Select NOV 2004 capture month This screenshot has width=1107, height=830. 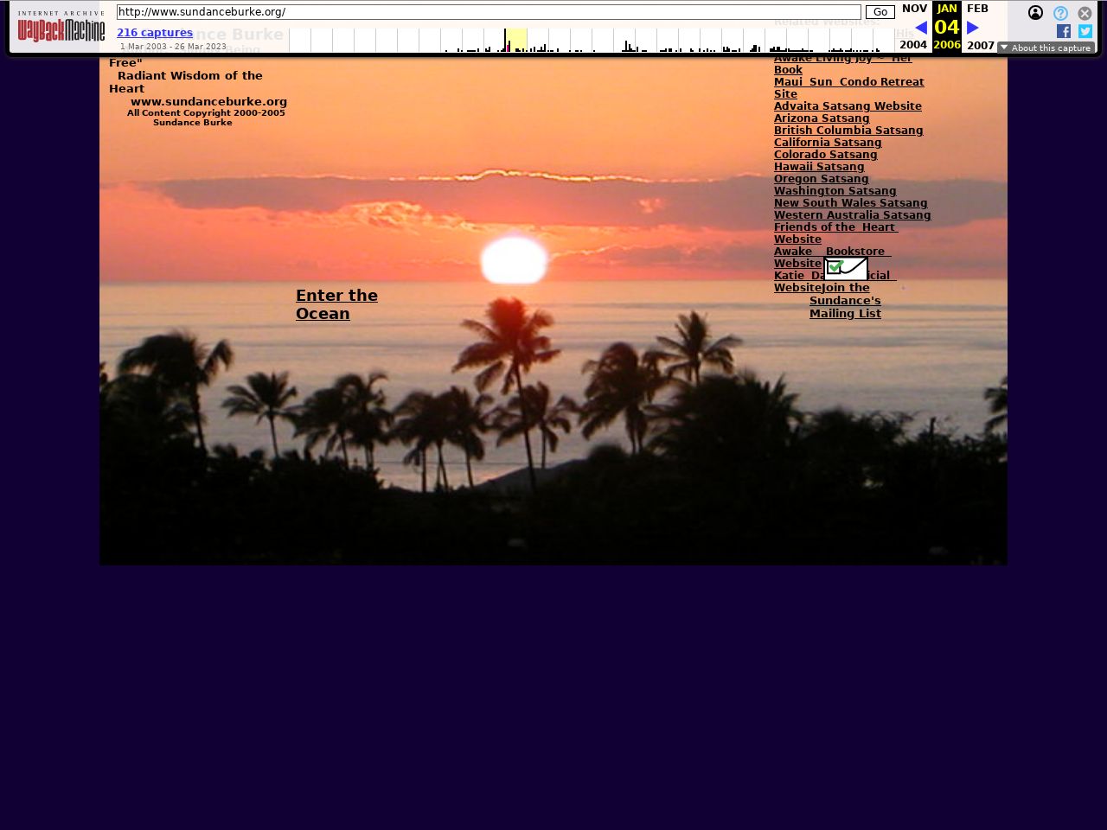913,9
